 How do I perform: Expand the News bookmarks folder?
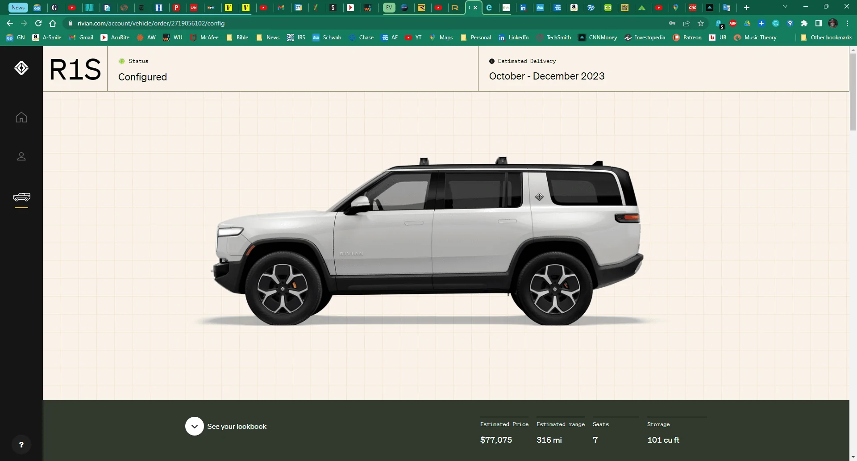point(268,38)
